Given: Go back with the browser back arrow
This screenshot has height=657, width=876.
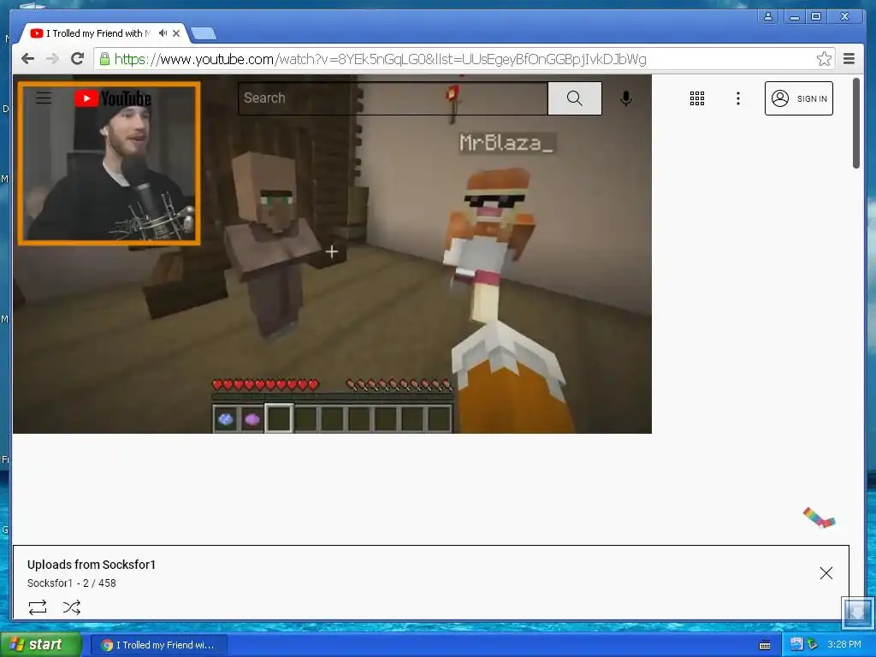Looking at the screenshot, I should pos(27,59).
